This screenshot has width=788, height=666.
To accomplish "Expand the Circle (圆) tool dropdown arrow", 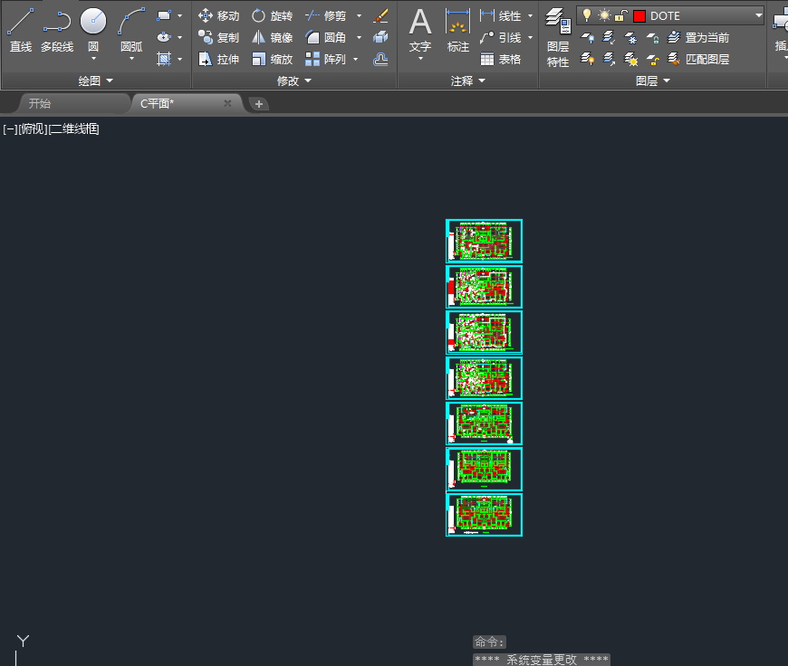I will [93, 59].
